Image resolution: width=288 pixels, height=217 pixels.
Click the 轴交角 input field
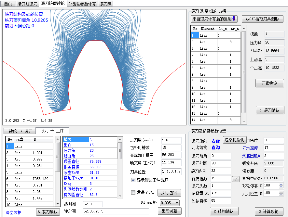tap(171, 162)
